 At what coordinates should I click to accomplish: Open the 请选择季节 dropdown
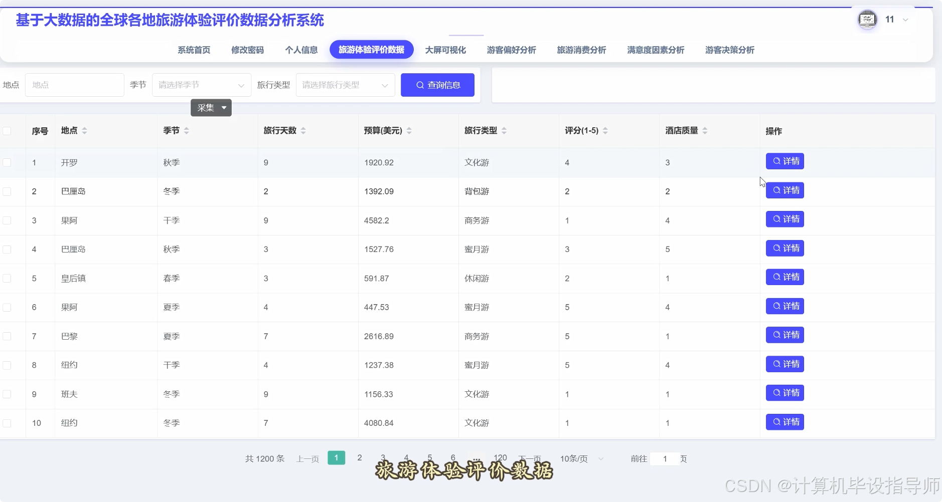point(202,85)
